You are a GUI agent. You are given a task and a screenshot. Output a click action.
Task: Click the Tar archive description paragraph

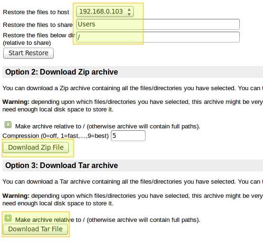pos(133,181)
